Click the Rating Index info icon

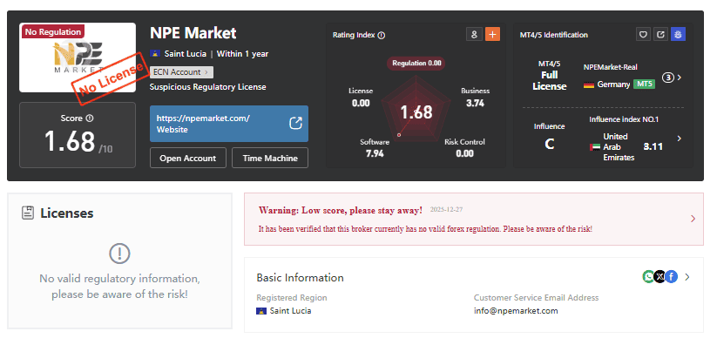(382, 35)
